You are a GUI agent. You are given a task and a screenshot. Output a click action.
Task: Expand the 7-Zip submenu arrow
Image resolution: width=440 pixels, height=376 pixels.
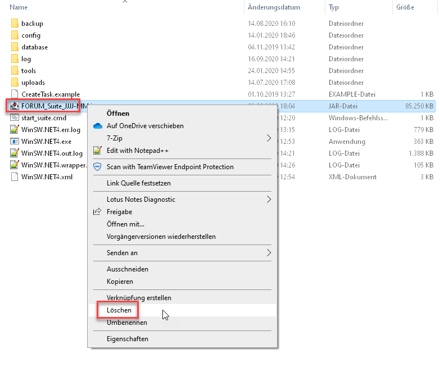[x=269, y=138]
